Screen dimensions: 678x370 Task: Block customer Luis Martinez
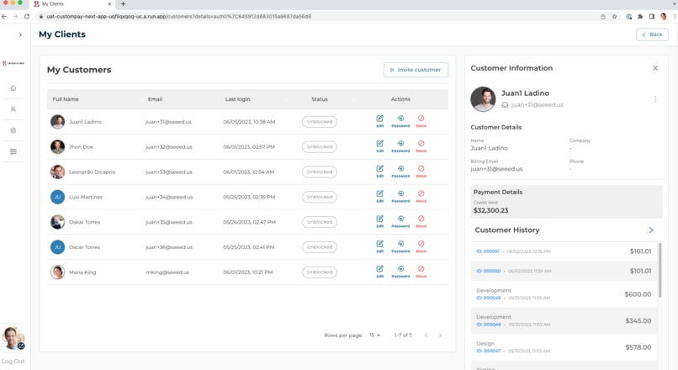421,196
